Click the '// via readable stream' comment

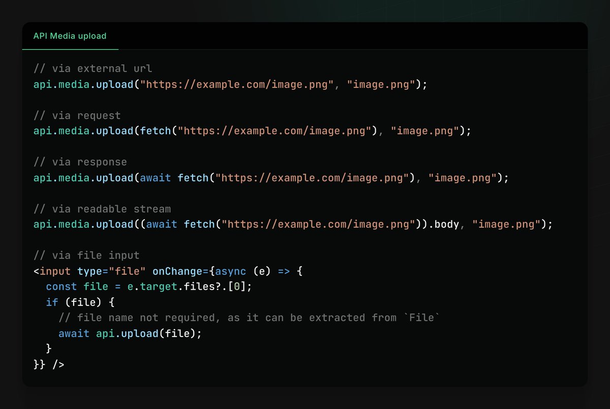click(x=102, y=209)
